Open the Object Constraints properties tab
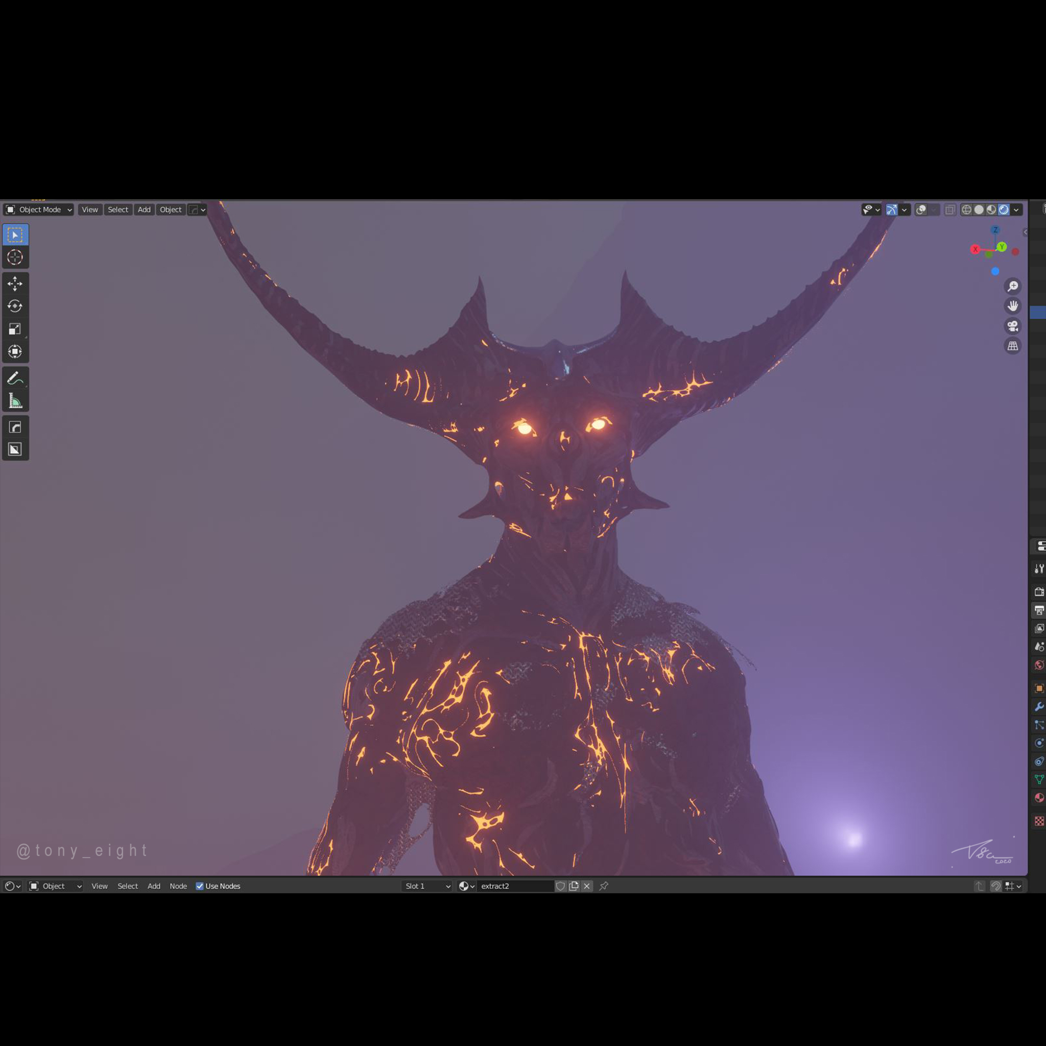Screen dimensions: 1046x1046 coord(1039,761)
